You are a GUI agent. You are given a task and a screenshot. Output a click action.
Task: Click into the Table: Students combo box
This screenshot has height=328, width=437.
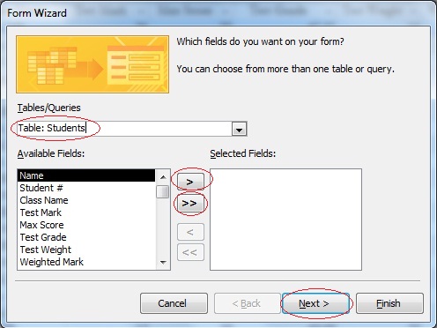point(125,129)
